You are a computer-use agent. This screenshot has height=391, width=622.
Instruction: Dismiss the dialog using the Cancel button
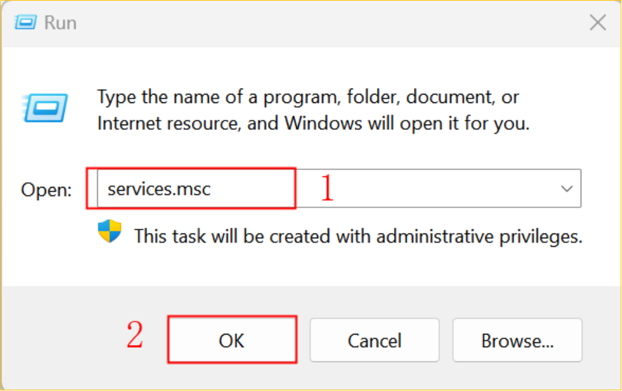(374, 340)
